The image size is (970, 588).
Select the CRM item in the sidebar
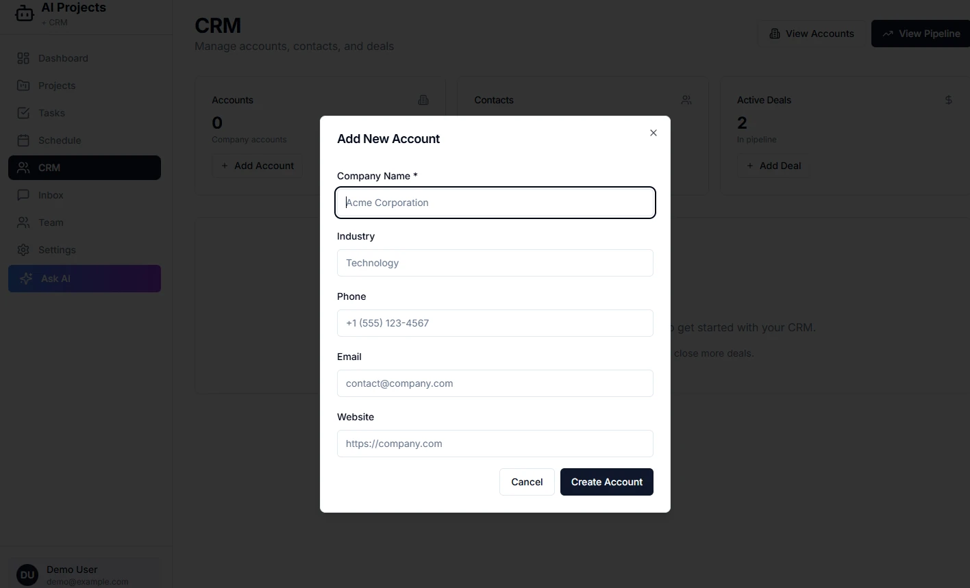pyautogui.click(x=84, y=167)
